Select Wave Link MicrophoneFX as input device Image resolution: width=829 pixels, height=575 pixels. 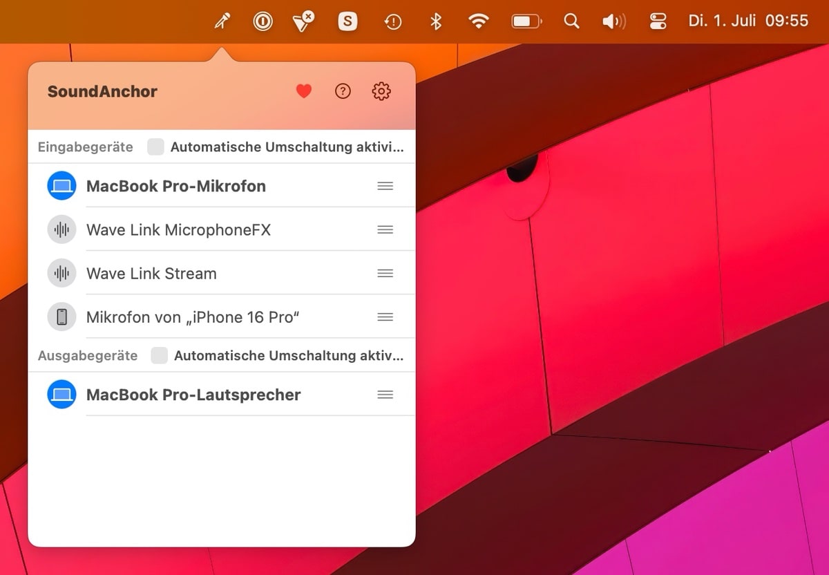(178, 229)
